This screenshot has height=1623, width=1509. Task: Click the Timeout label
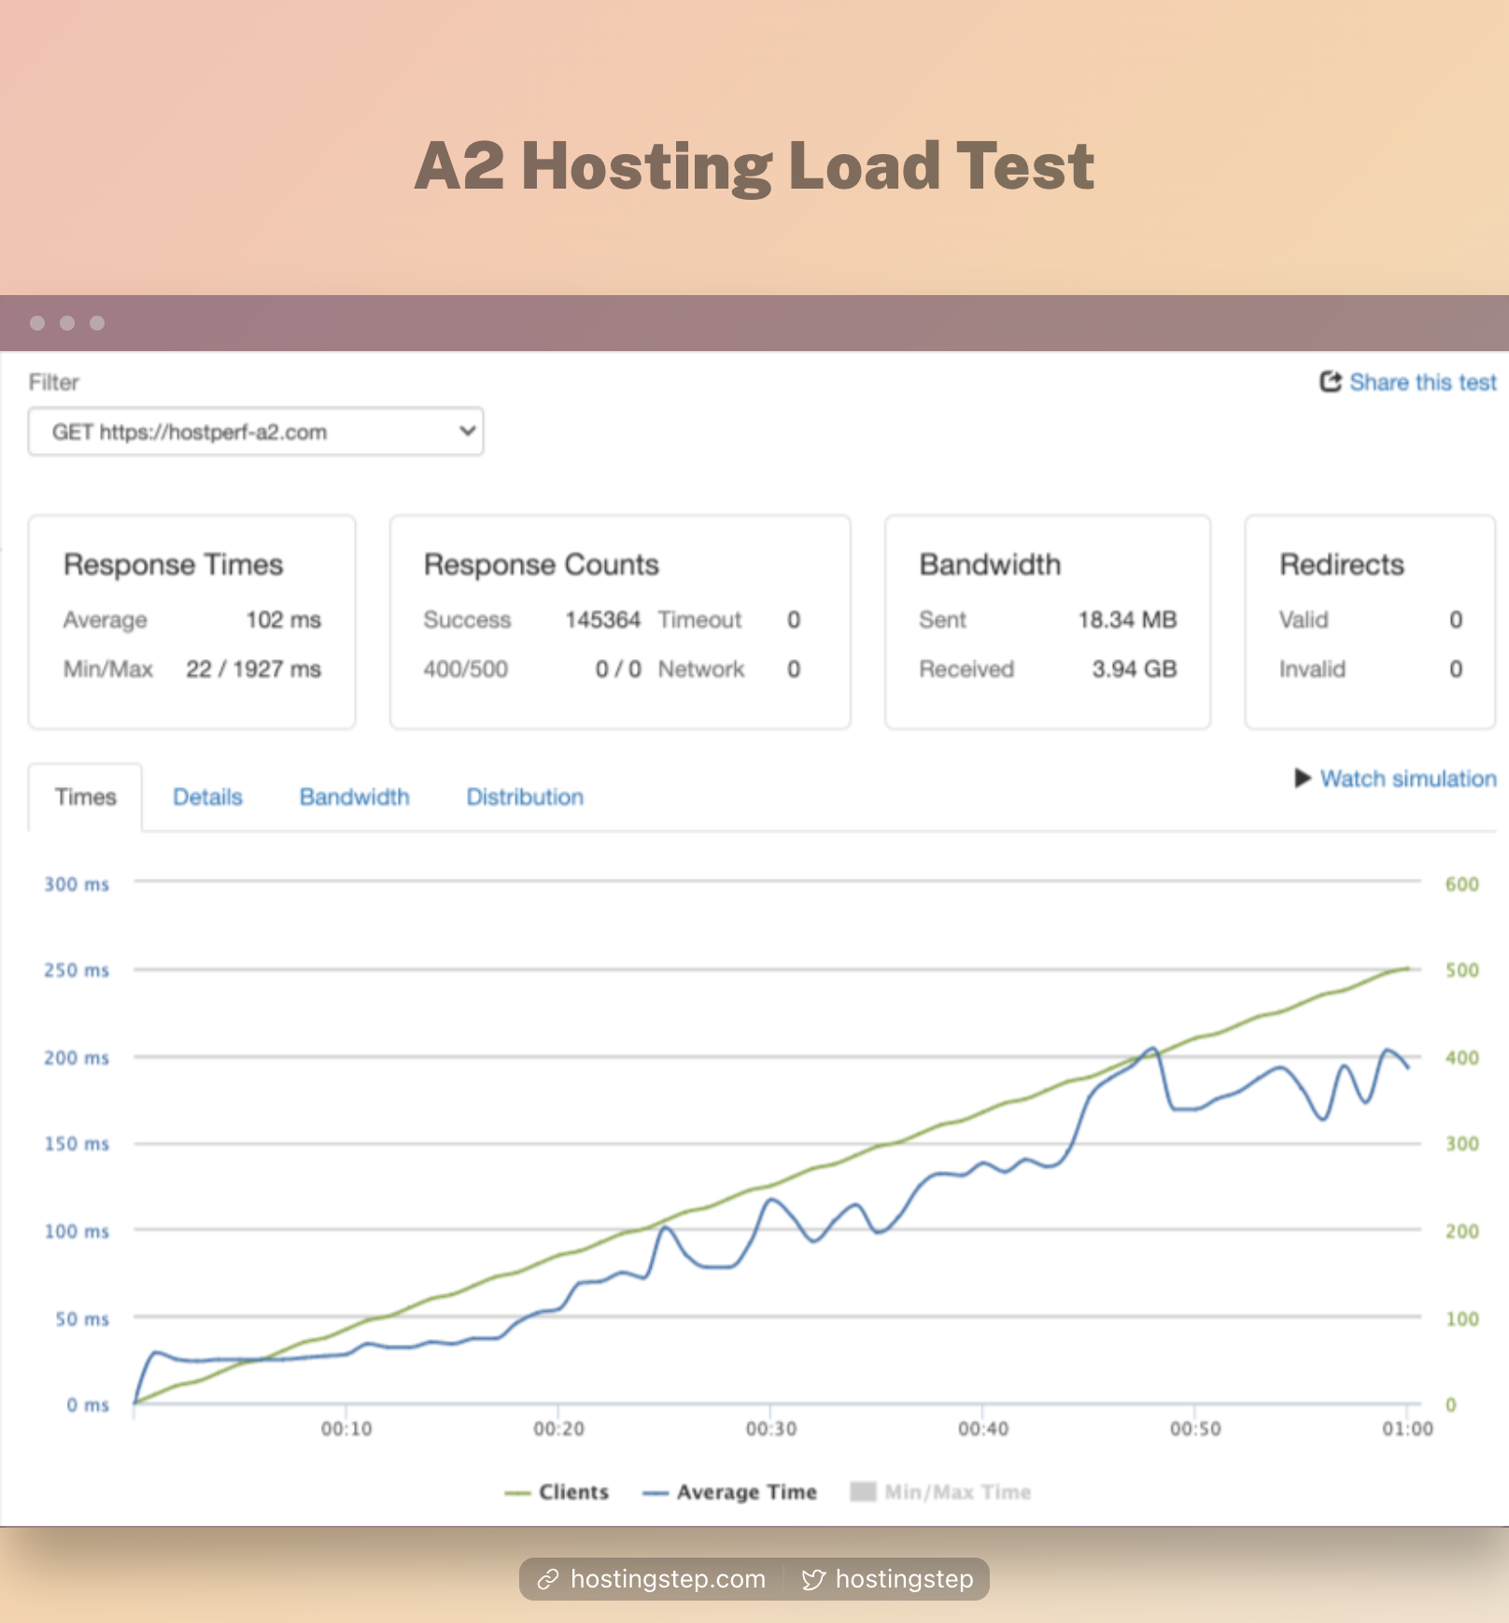699,620
